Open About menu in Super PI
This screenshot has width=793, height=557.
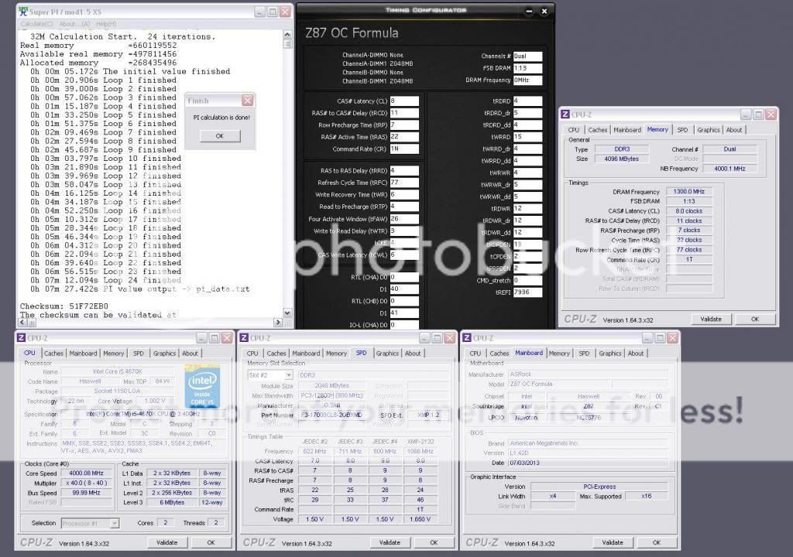(x=74, y=24)
